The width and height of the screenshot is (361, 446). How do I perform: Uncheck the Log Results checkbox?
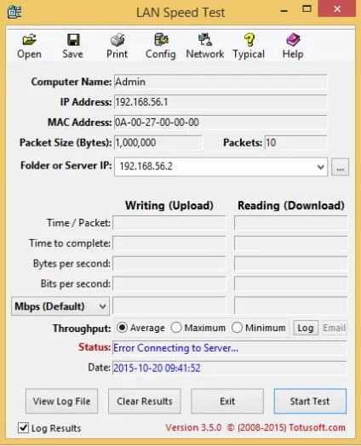pos(23,428)
